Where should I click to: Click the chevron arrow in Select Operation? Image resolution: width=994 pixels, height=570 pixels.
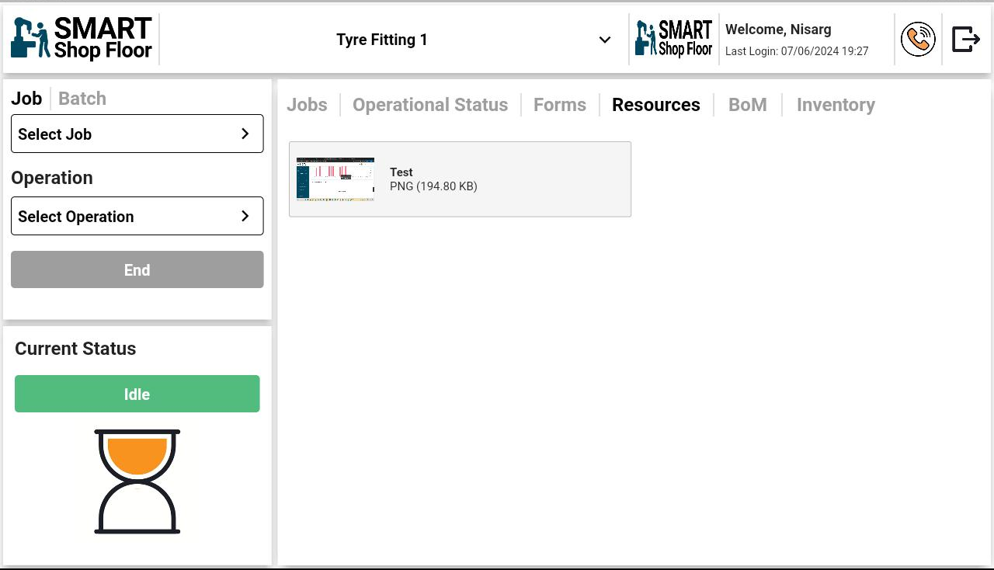point(245,216)
